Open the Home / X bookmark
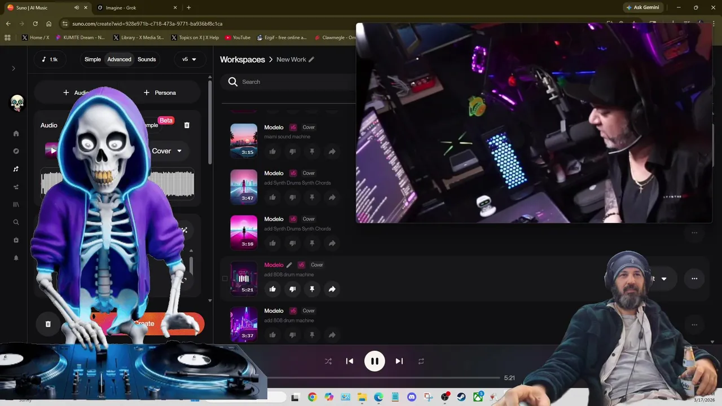The width and height of the screenshot is (722, 406). tap(36, 38)
